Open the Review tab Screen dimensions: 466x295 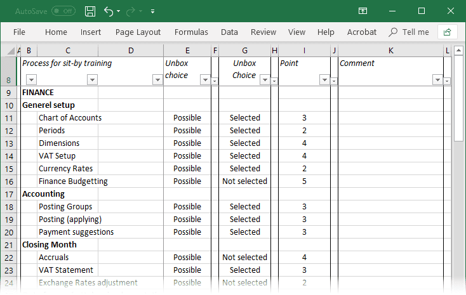coord(263,32)
